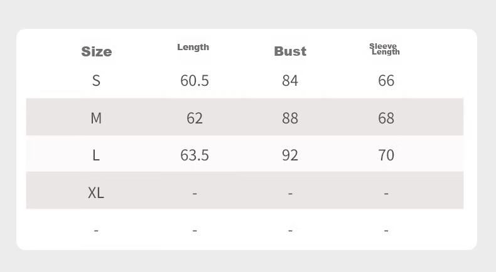This screenshot has height=272, width=496.
Task: Click the 66 sleeve length value
Action: pos(386,81)
